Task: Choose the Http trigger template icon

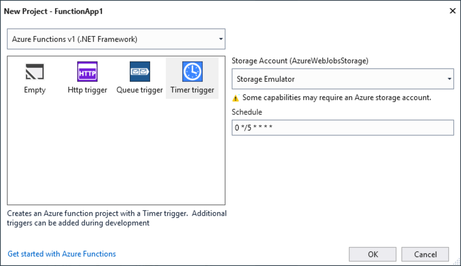Action: [x=87, y=72]
